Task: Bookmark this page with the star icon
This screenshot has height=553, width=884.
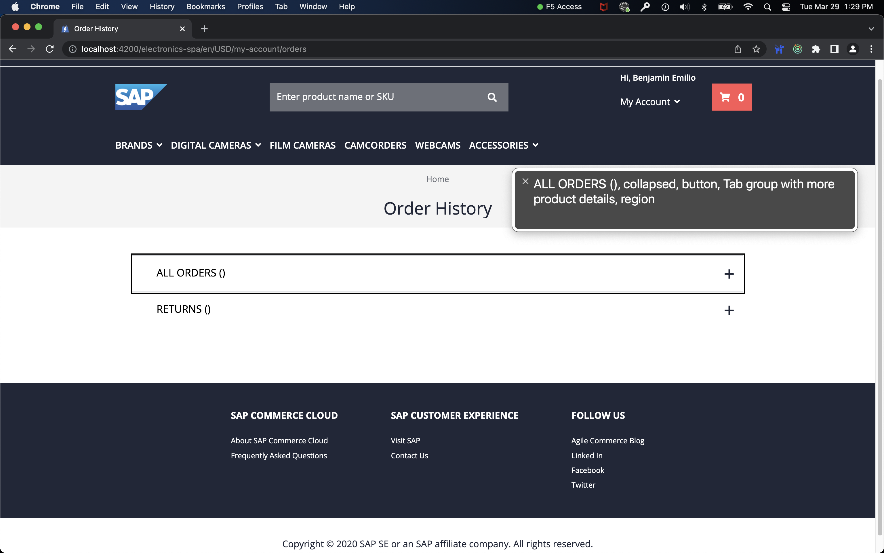Action: (x=756, y=49)
